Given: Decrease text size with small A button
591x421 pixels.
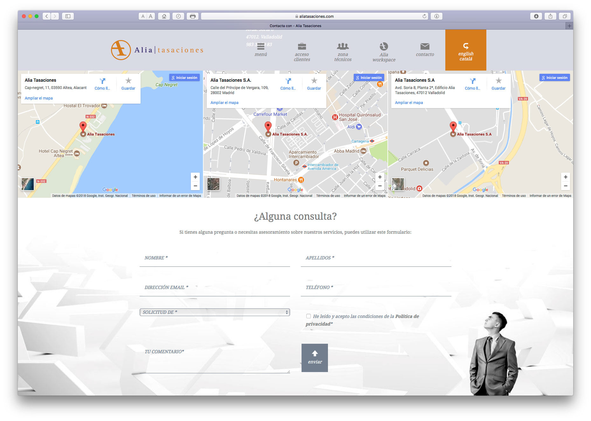Looking at the screenshot, I should point(143,16).
